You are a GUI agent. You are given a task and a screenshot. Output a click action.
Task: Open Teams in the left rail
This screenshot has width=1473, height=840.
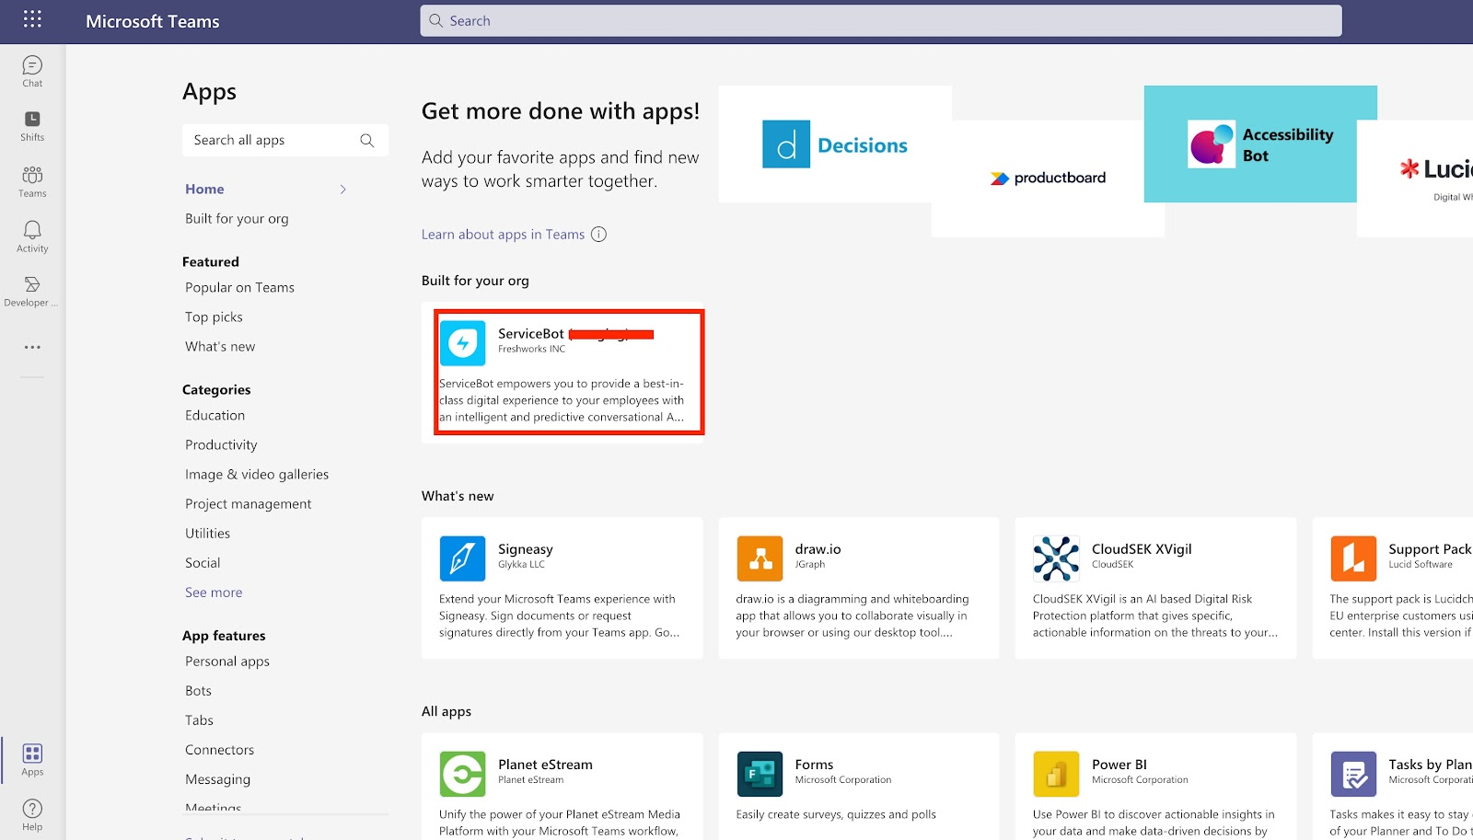(x=32, y=181)
